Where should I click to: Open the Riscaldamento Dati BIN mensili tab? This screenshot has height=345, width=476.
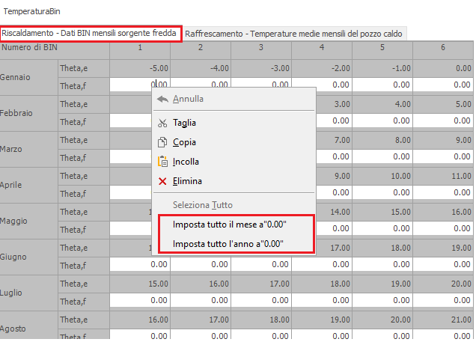(90, 34)
